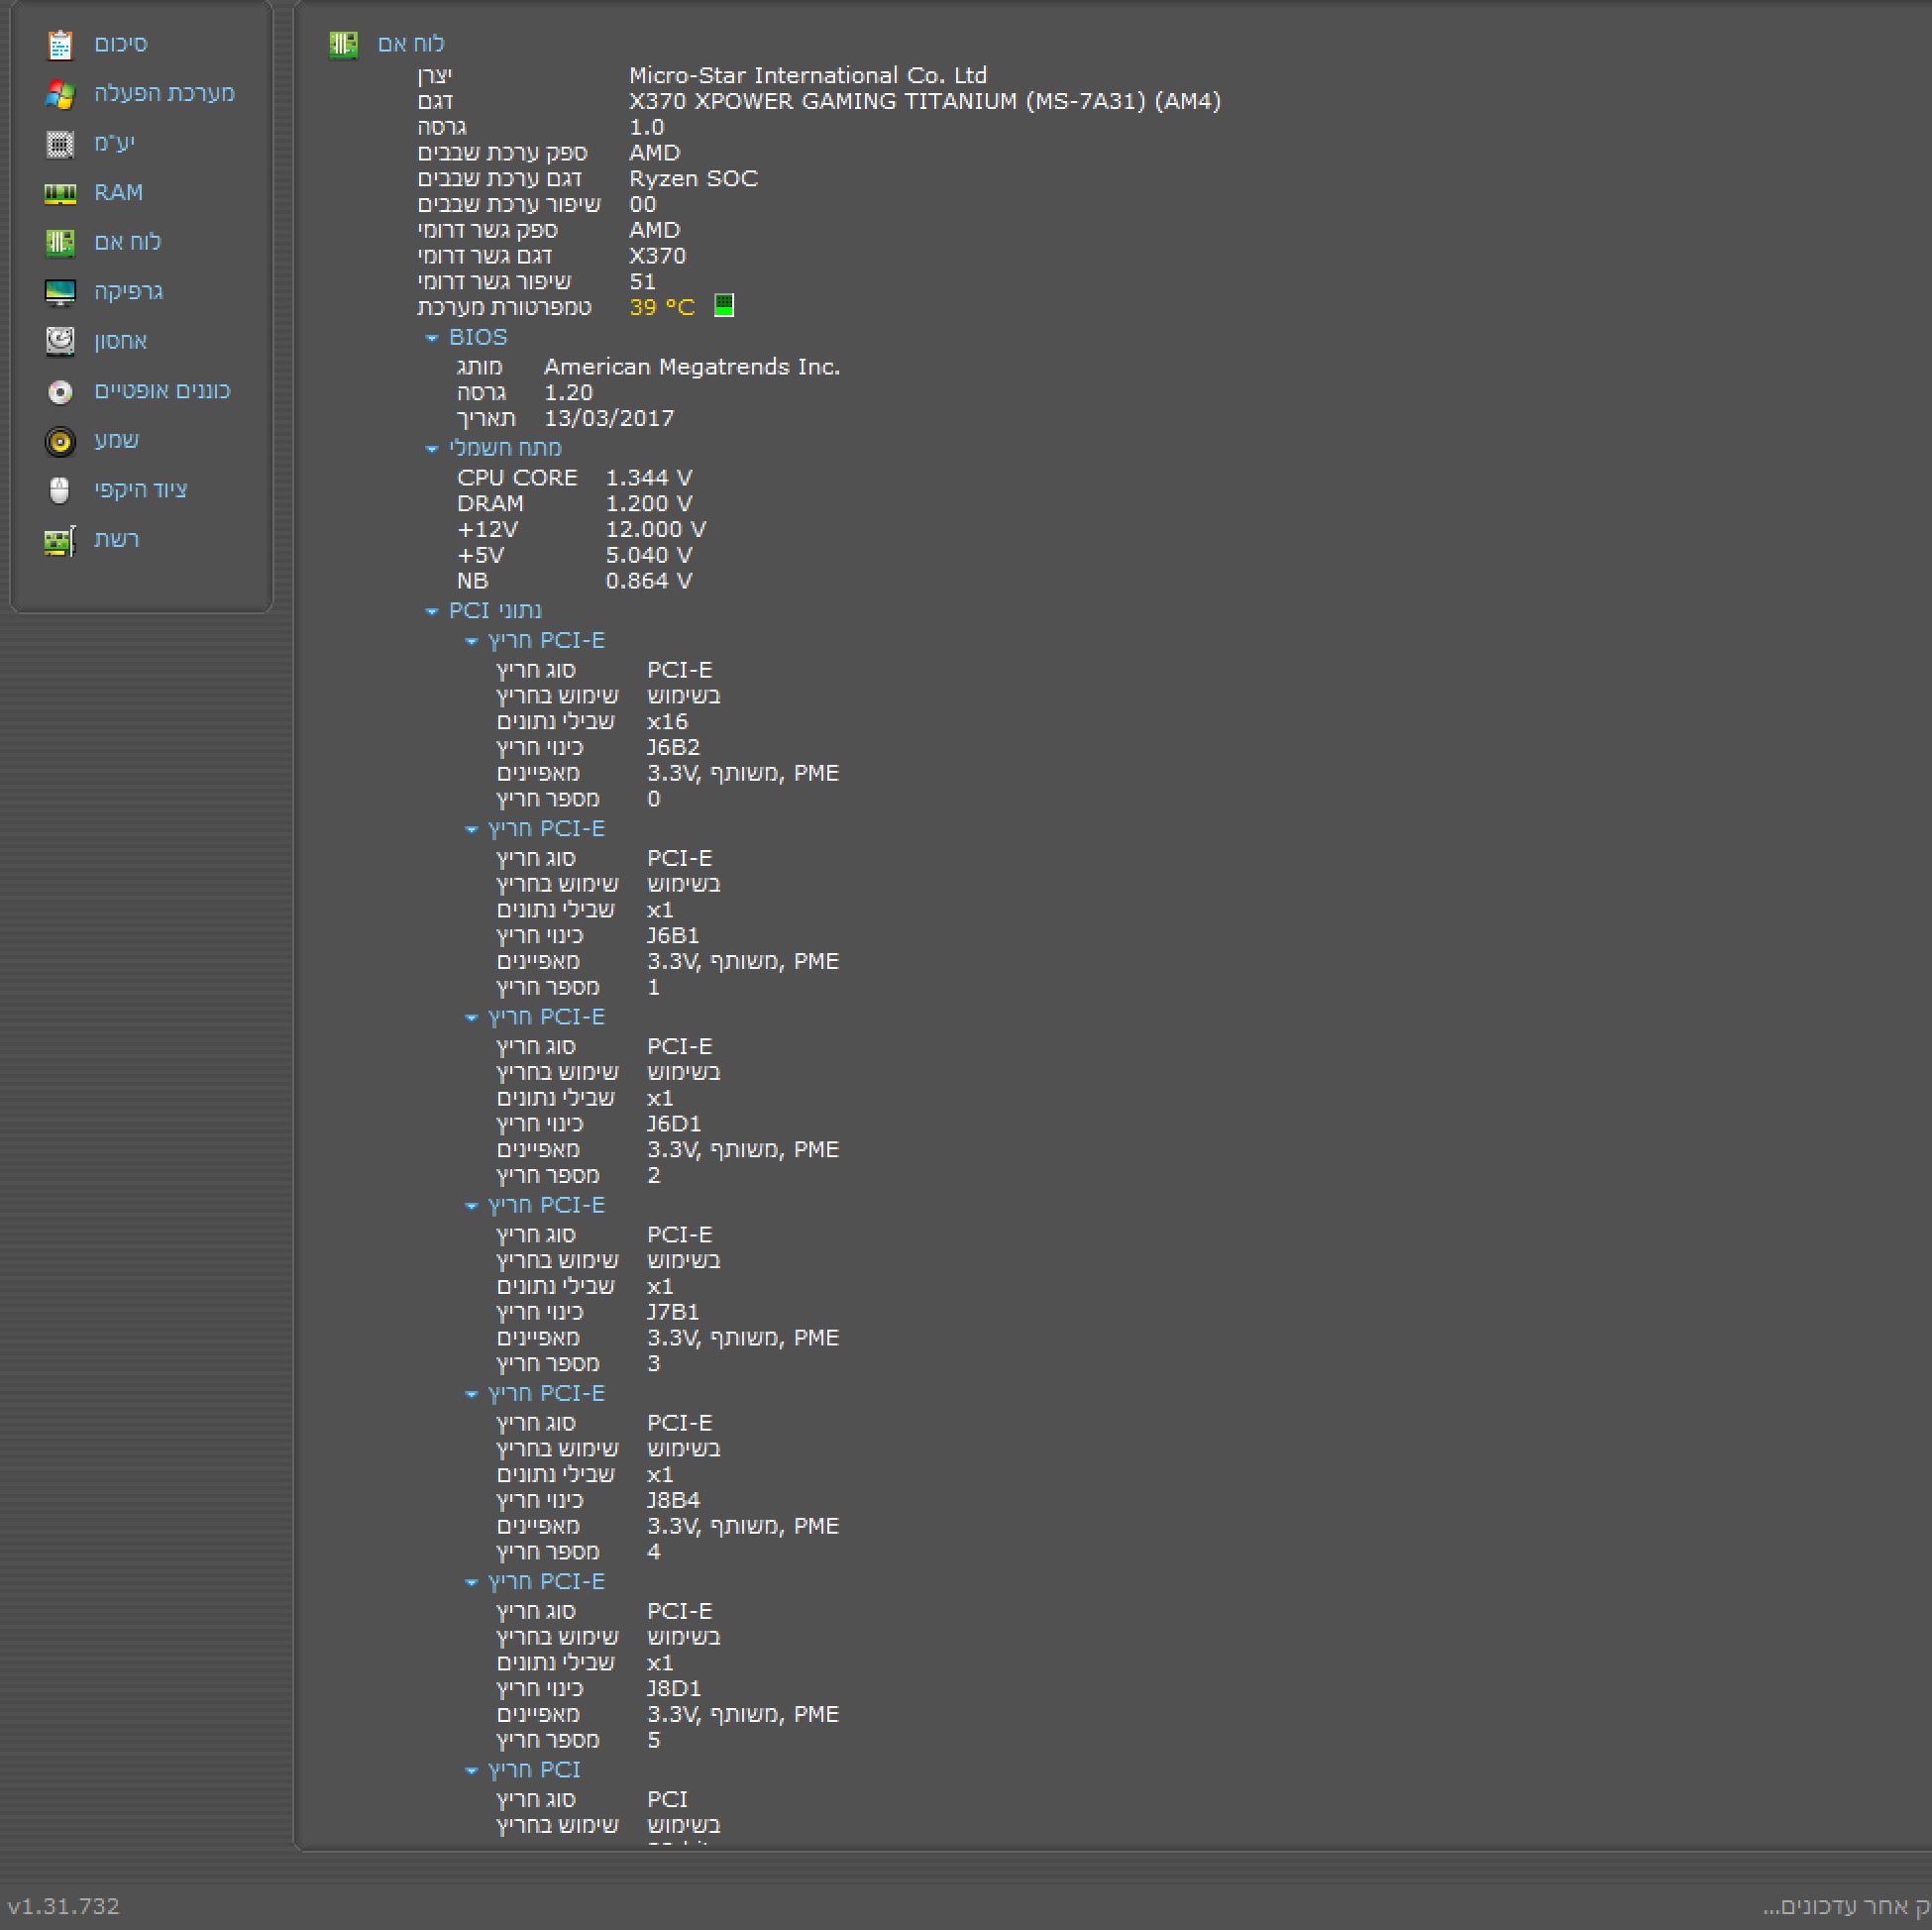Click the Operating System Windows flag icon

(x=60, y=94)
